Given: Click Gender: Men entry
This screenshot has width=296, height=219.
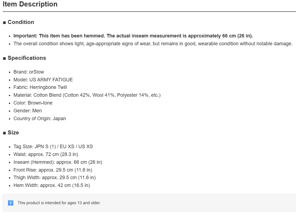Looking at the screenshot, I should point(27,111).
